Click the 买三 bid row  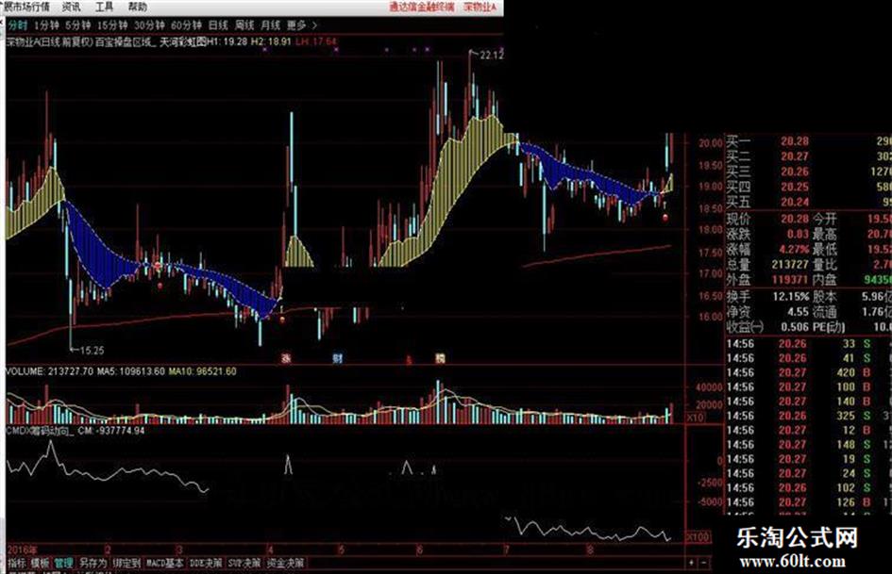point(808,172)
